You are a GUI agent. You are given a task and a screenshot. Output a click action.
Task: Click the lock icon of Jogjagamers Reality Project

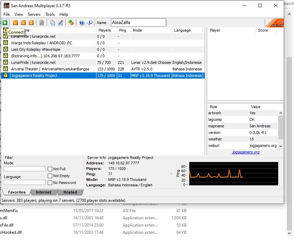[5, 75]
